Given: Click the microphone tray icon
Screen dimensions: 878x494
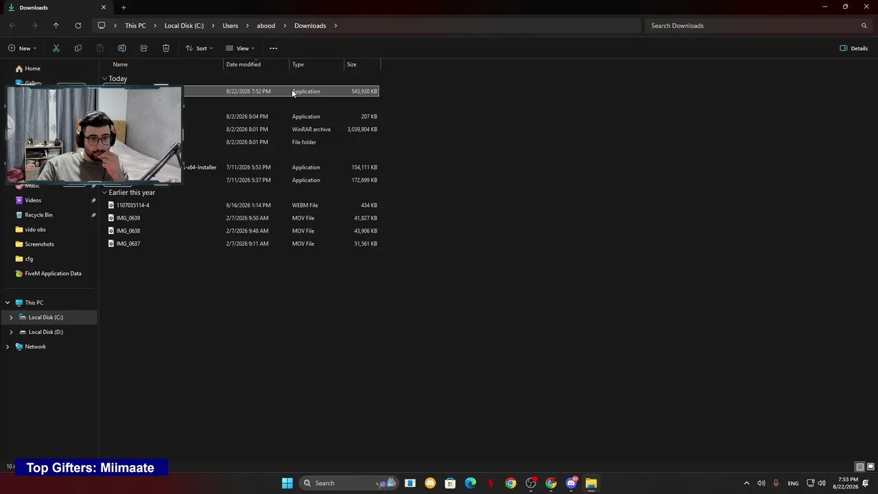Looking at the screenshot, I should [776, 483].
